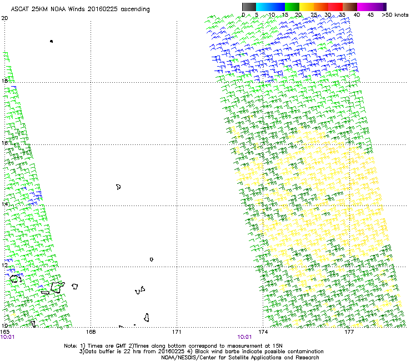
Task: Click the 'NOAA/NESDIS/Center for Satellite Applications and Research' credit
Action: (x=240, y=358)
